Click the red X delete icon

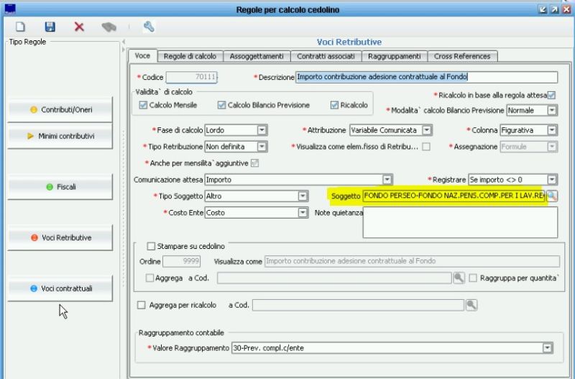point(79,27)
